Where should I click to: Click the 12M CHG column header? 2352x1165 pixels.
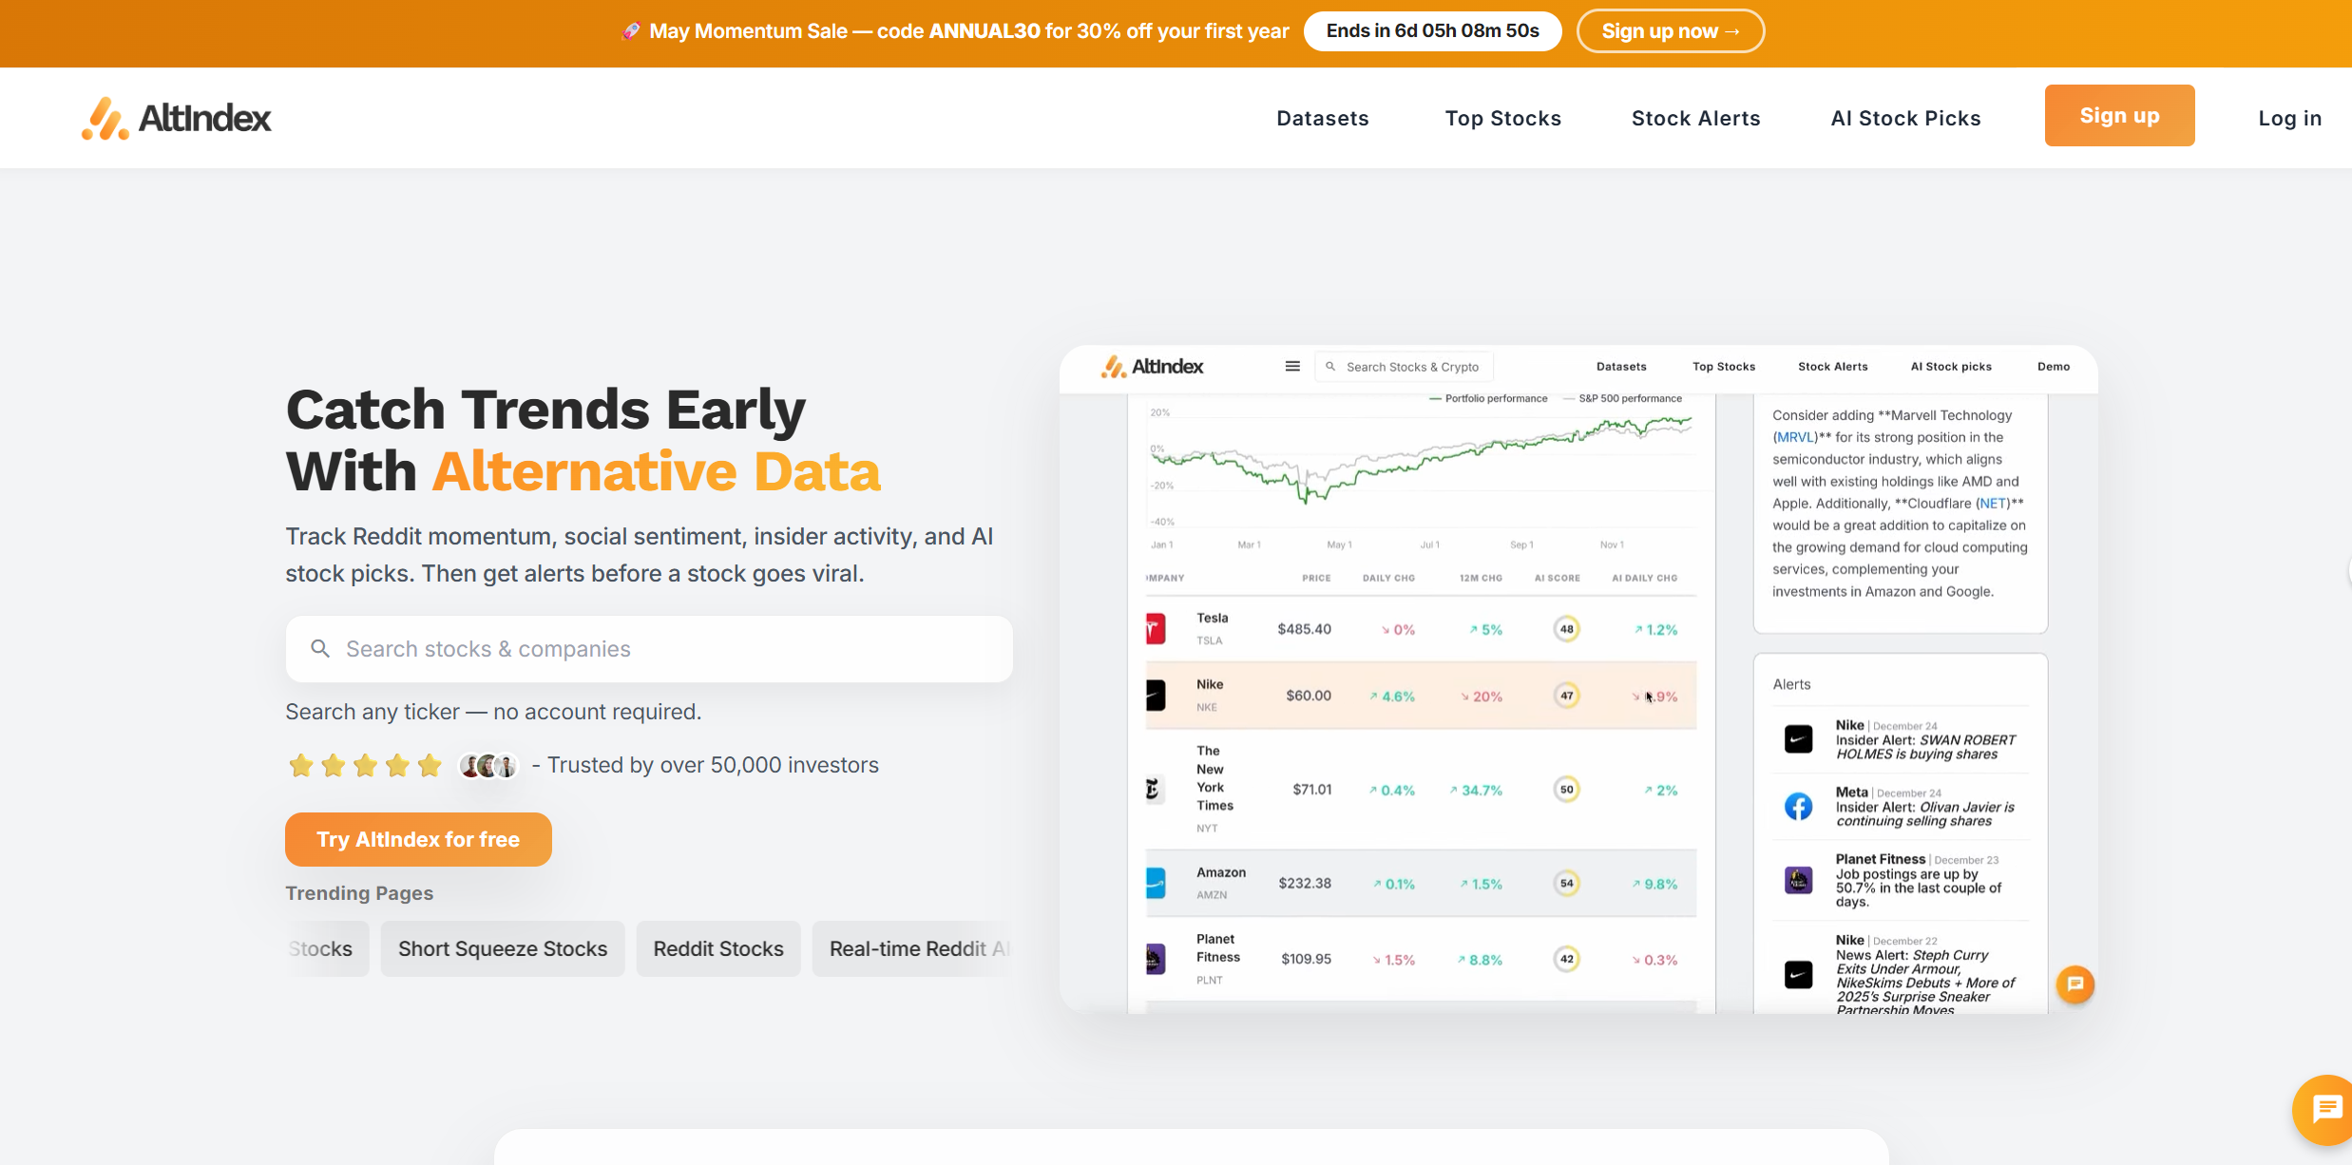[x=1481, y=578]
